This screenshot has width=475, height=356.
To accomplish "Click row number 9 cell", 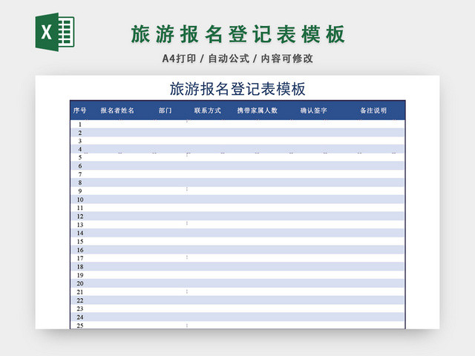I will [80, 191].
